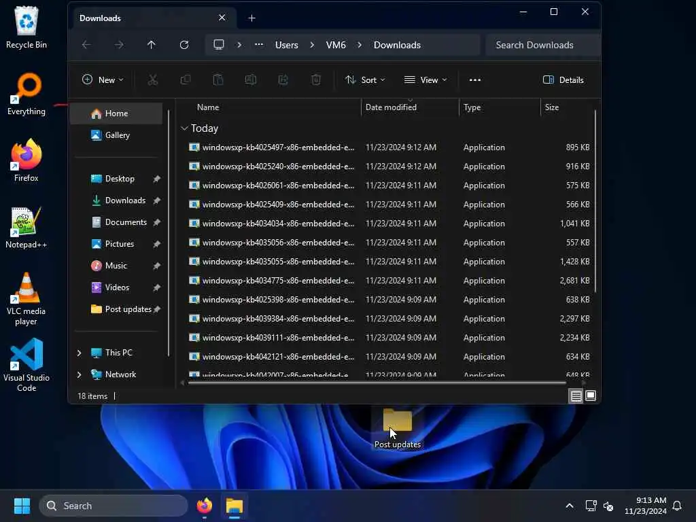Viewport: 696px width, 522px height.
Task: Select file windowsxp-kb4025497-x86-embedded
Action: pos(389,147)
